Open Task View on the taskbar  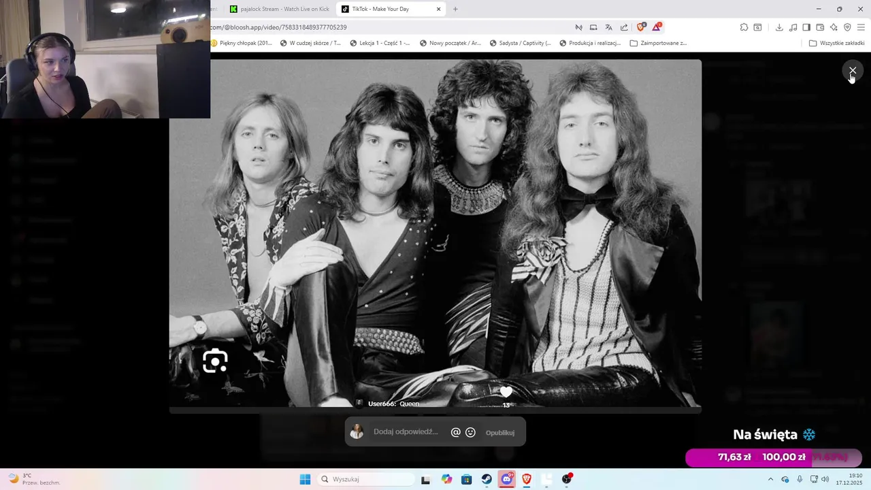[425, 479]
